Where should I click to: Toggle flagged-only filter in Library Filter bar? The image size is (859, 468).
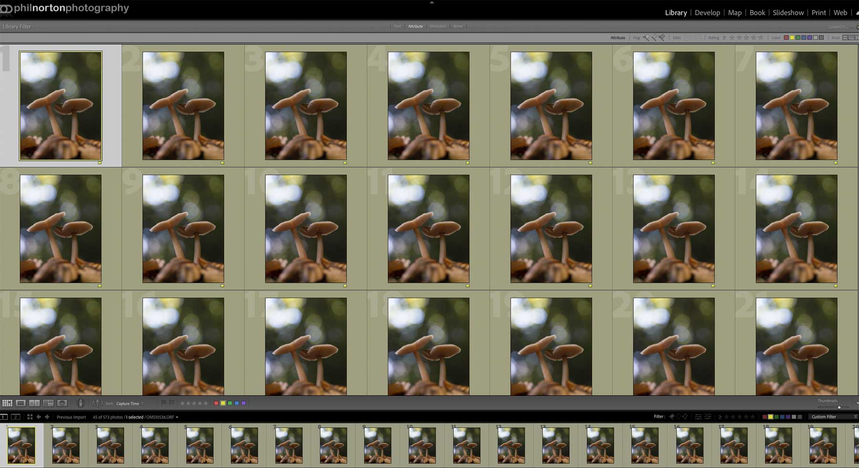pyautogui.click(x=646, y=38)
